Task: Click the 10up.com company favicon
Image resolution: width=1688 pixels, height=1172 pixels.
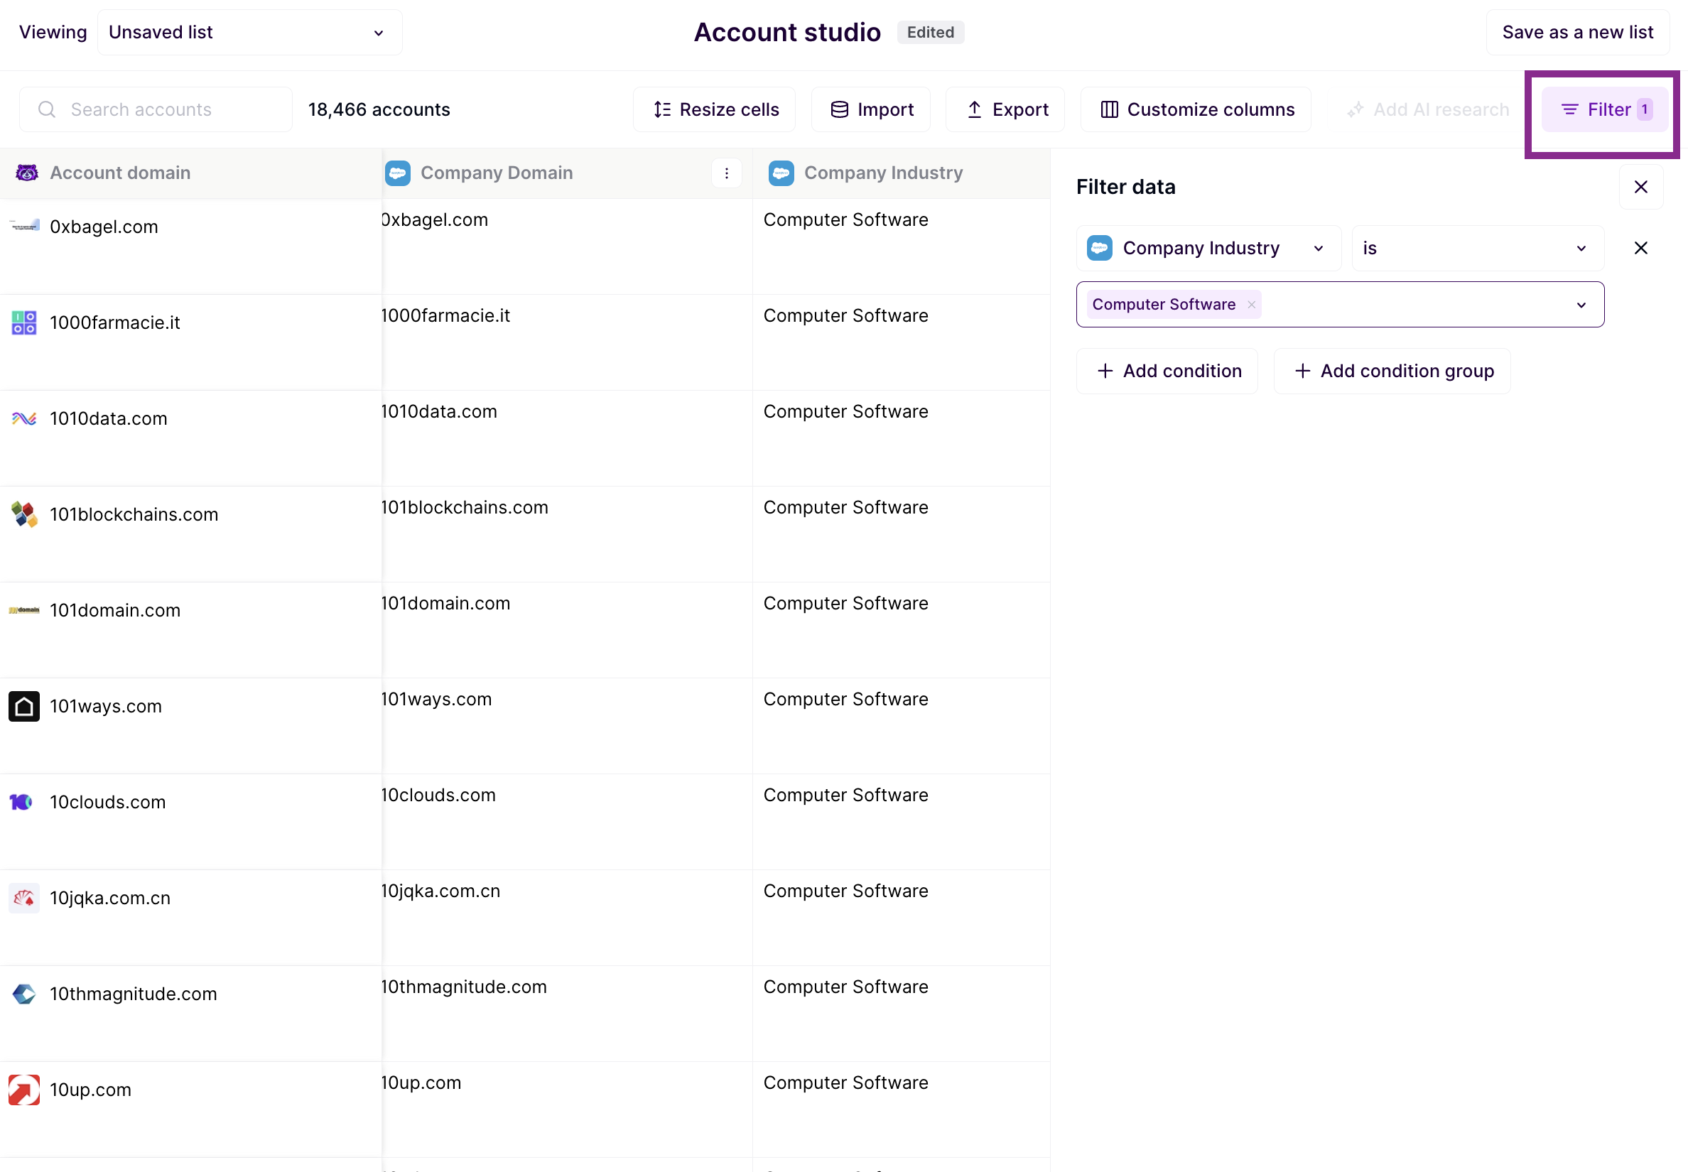Action: (23, 1089)
